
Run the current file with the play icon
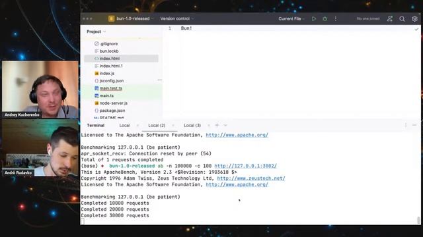314,19
